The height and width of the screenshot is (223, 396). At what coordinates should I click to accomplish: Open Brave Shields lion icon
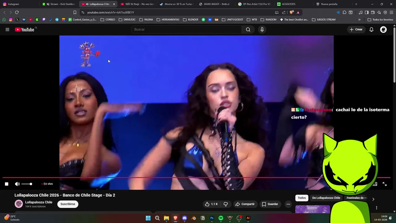[291, 12]
